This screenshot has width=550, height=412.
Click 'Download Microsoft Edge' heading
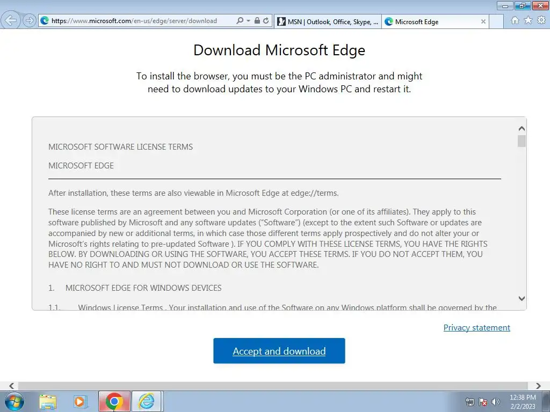coord(279,50)
